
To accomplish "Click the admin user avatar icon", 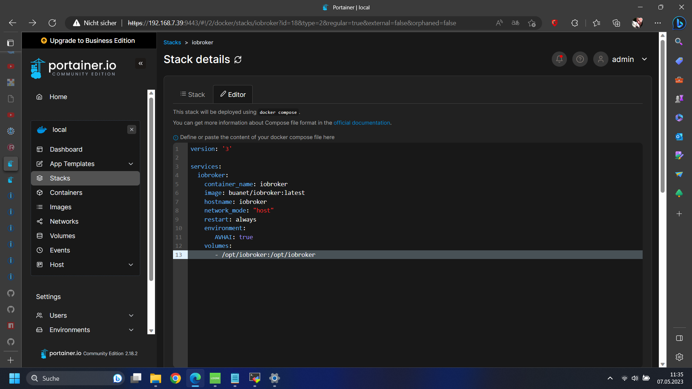I will [x=601, y=59].
